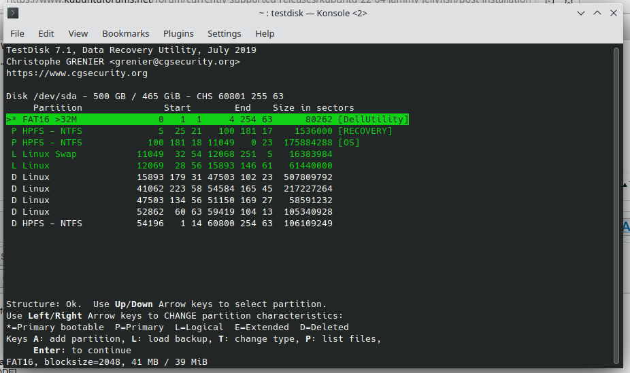This screenshot has width=630, height=373.
Task: Open the View menu
Action: [x=78, y=33]
